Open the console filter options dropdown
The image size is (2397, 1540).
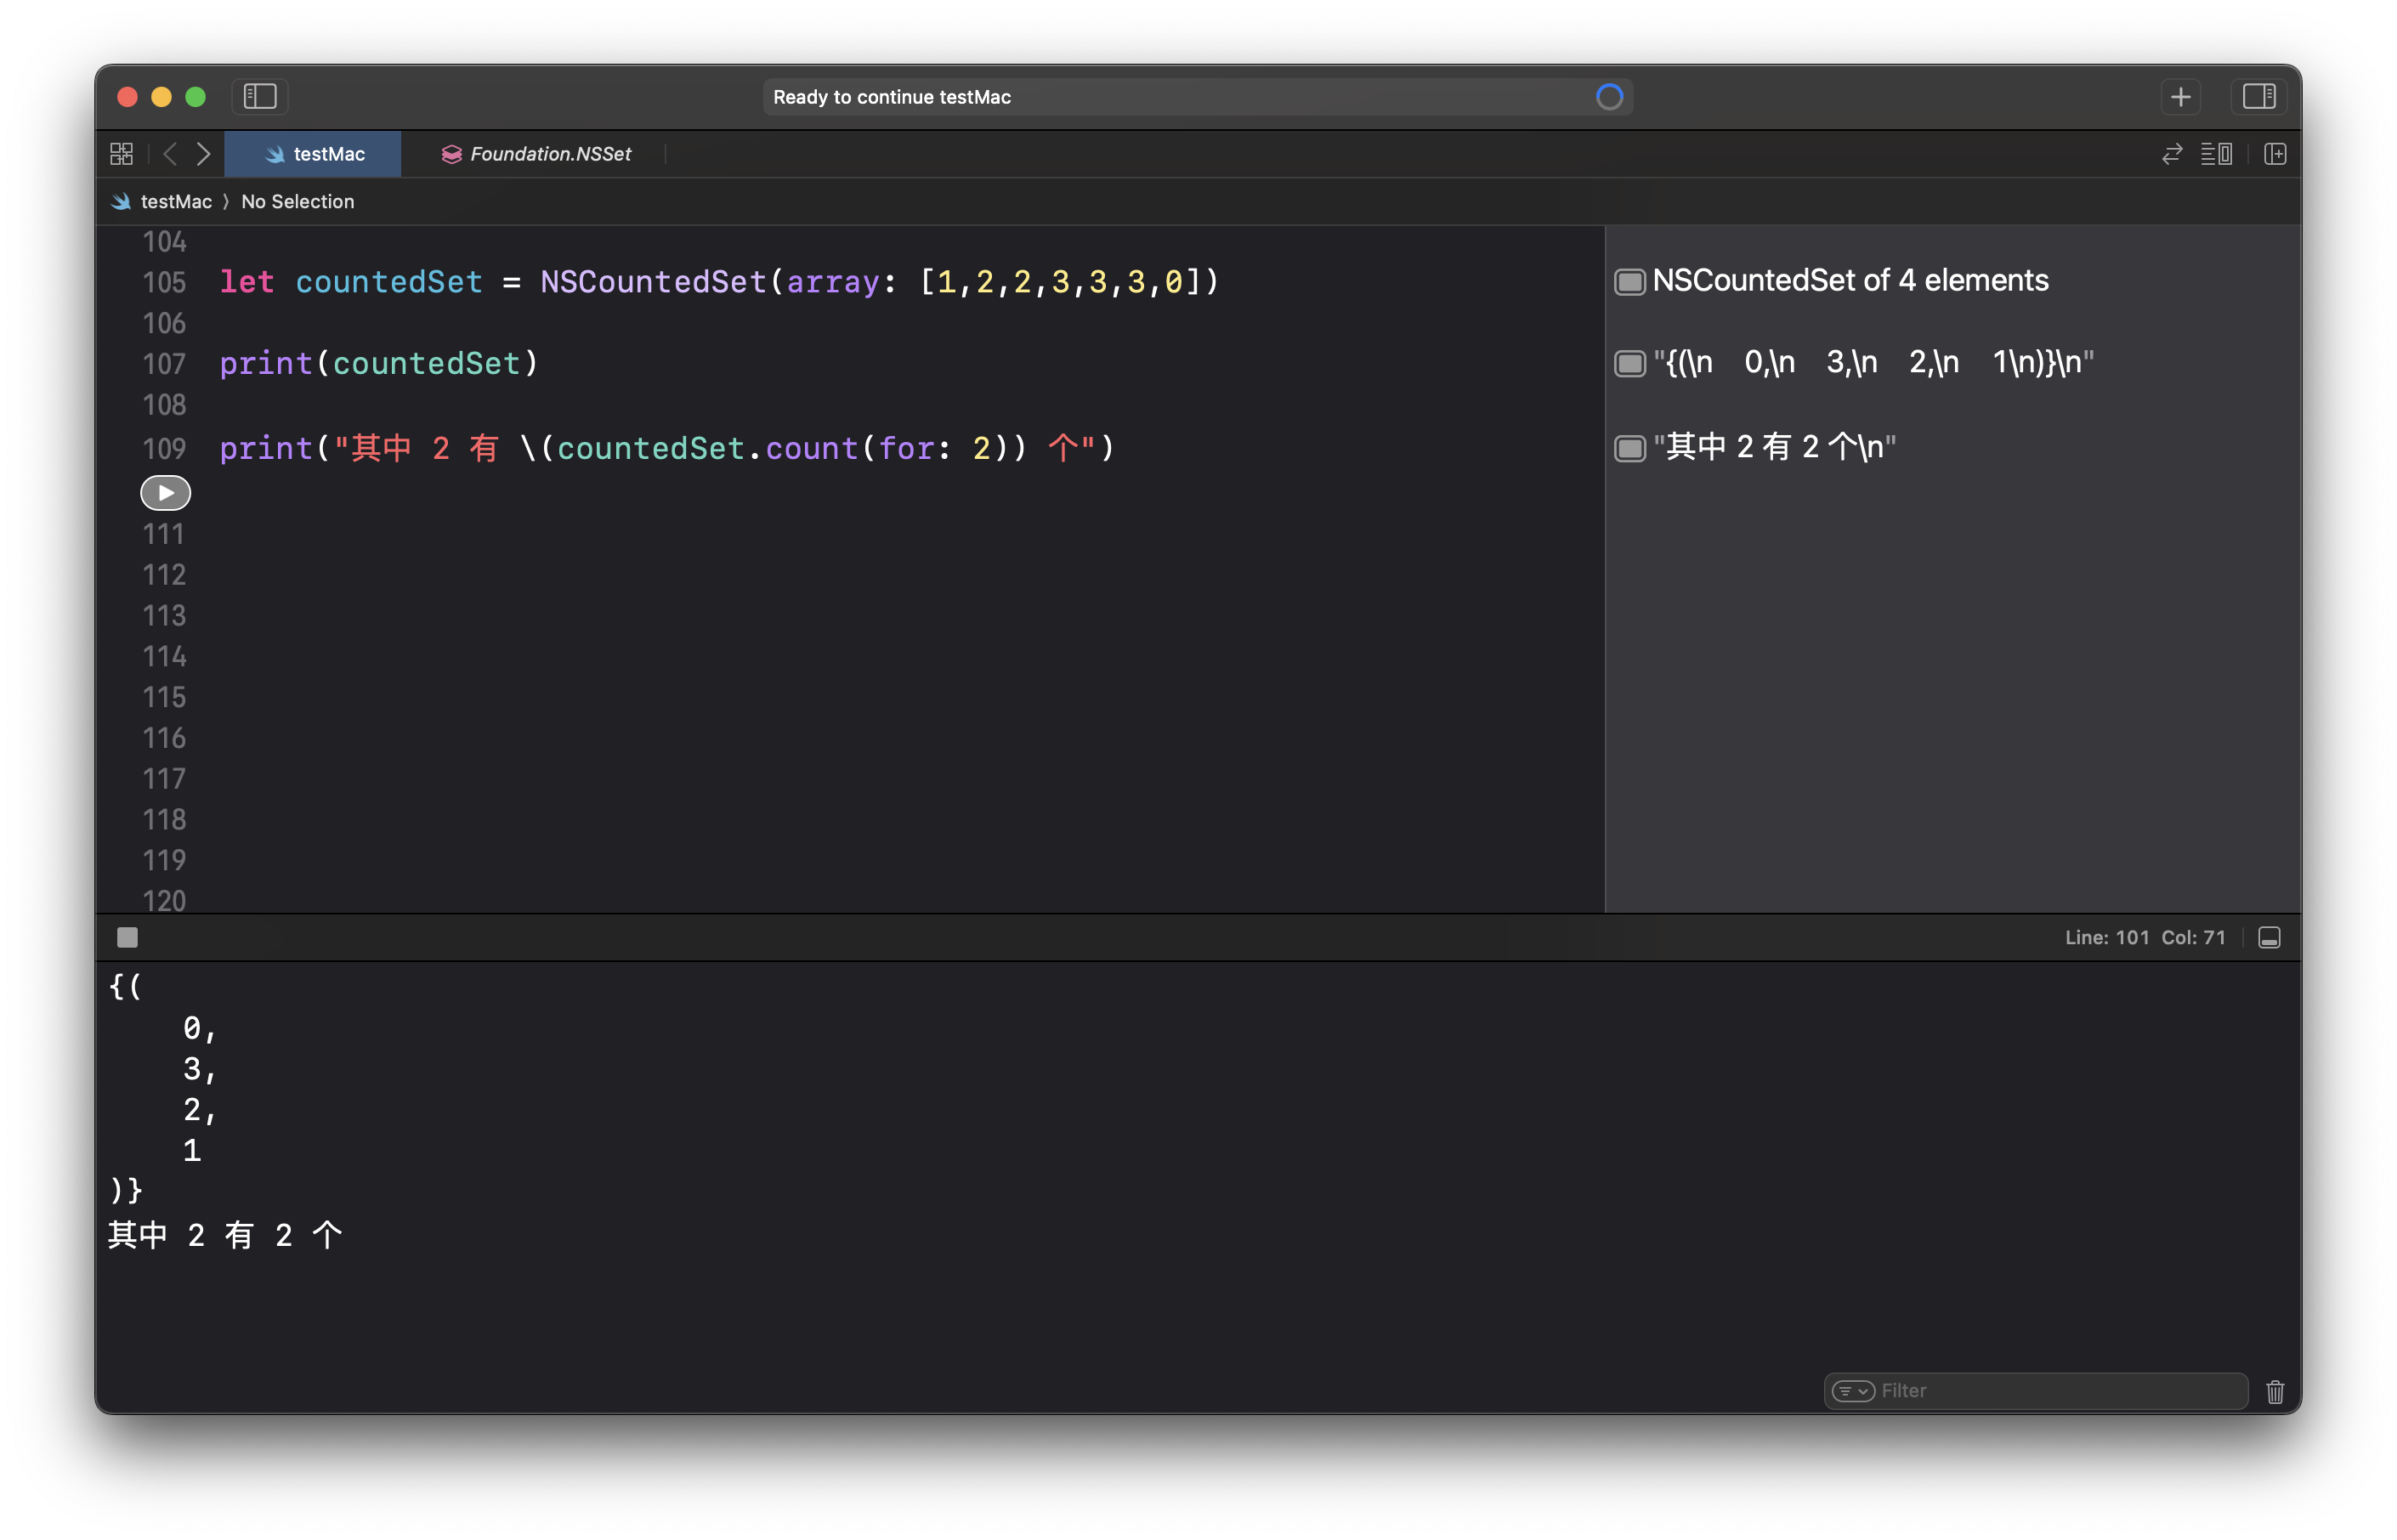(1852, 1391)
